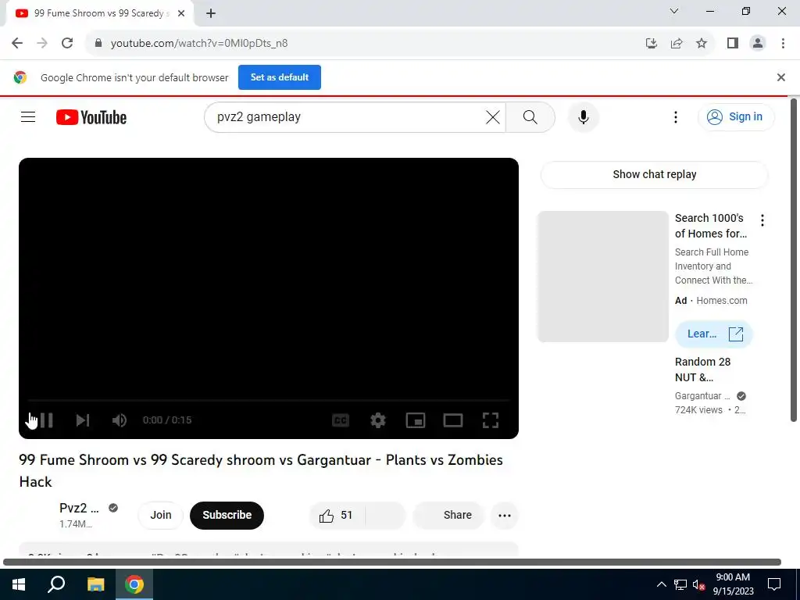
Task: Click the video progress bar
Action: click(x=269, y=401)
